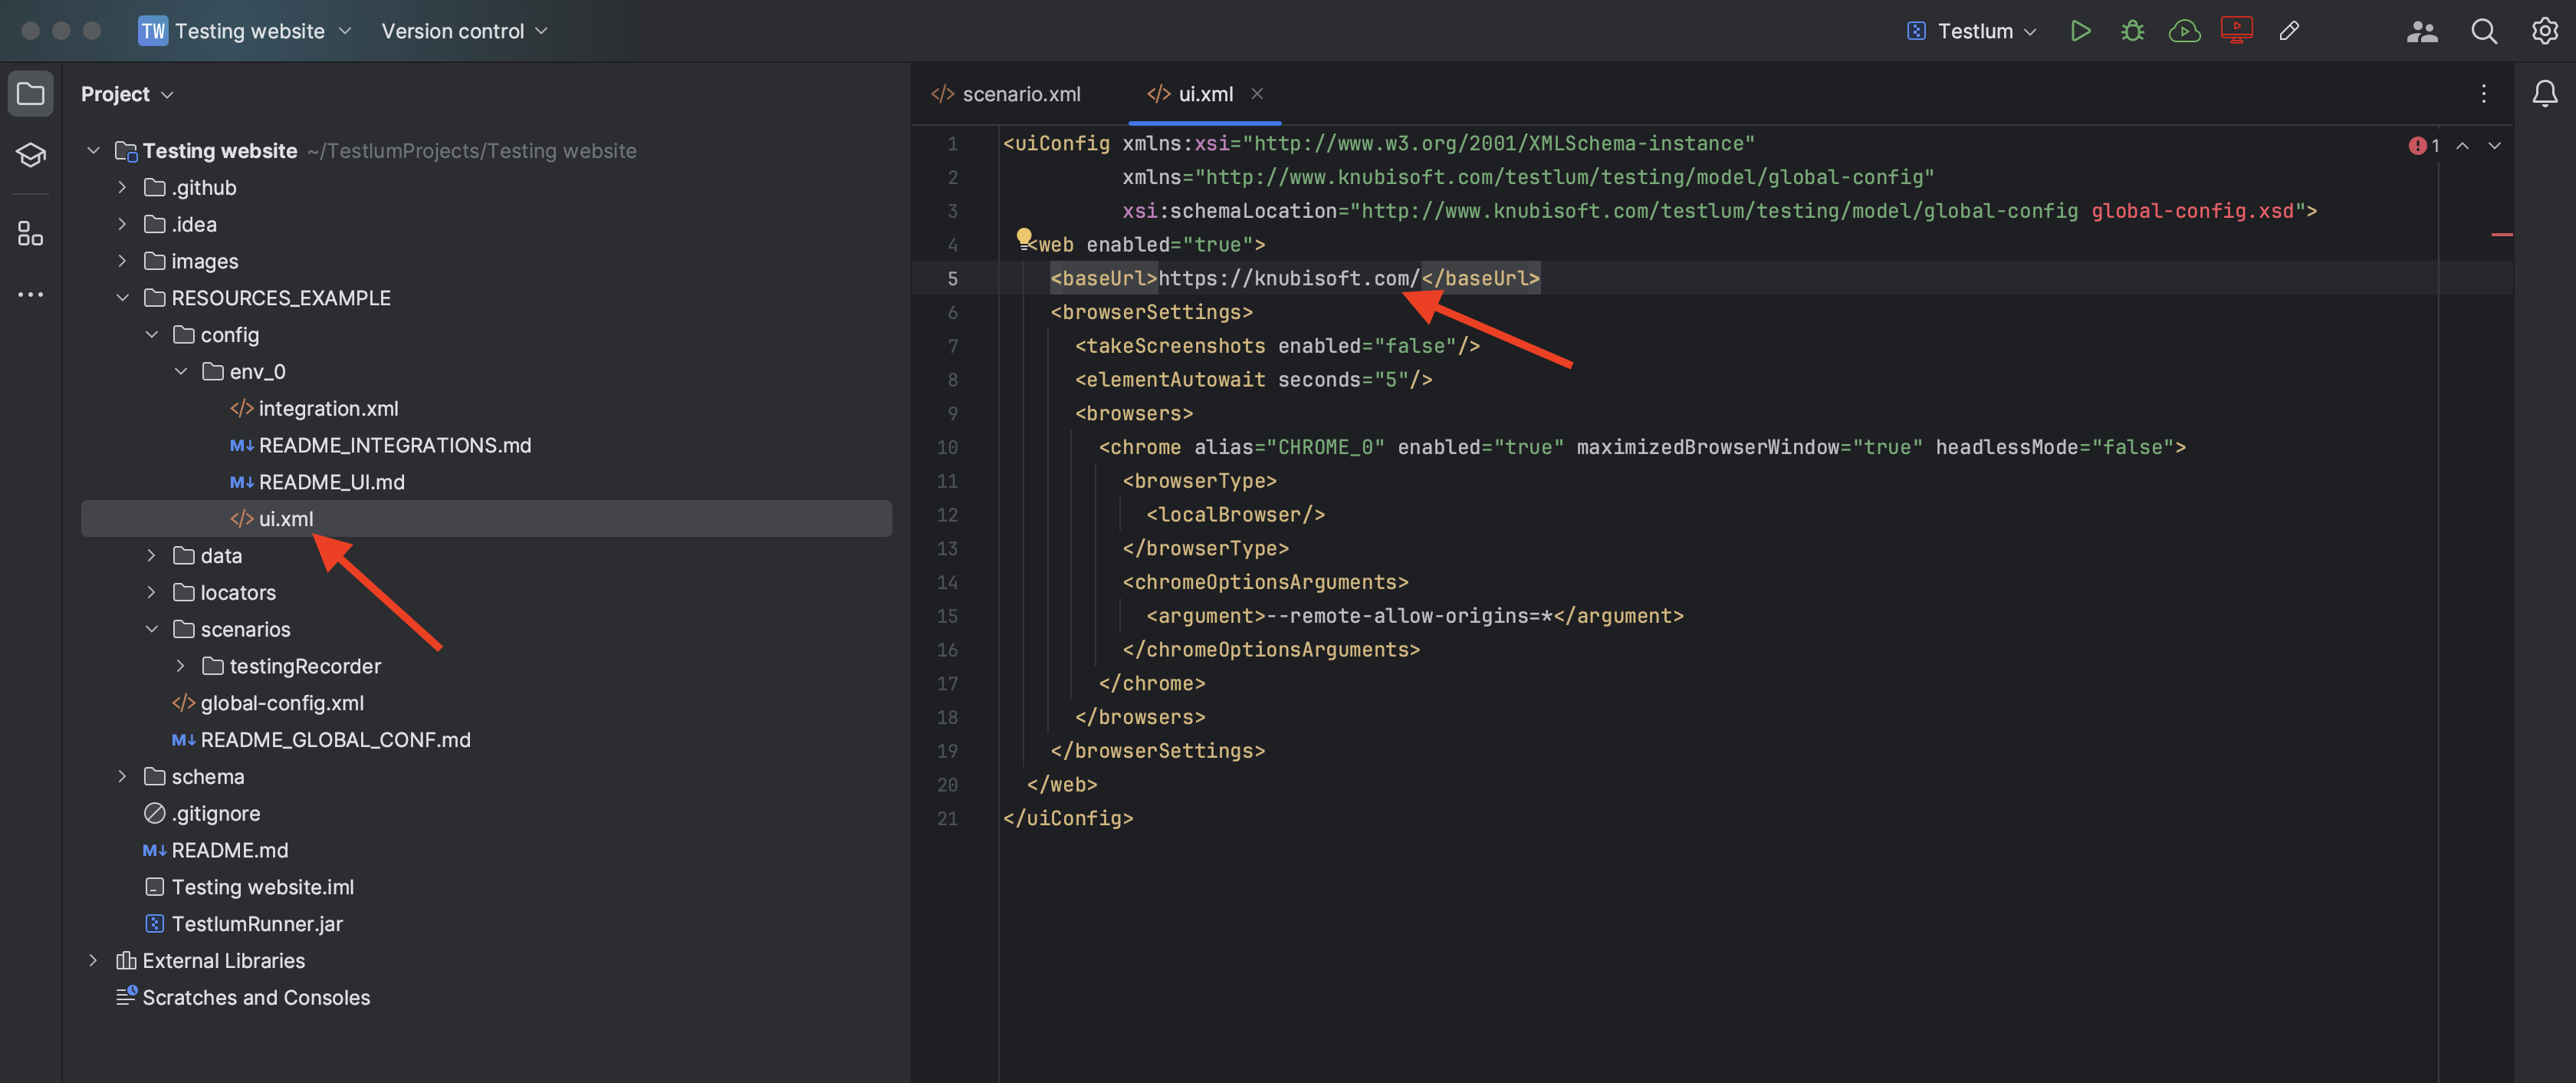Collapse the scenarios folder
The width and height of the screenshot is (2576, 1083).
click(151, 630)
